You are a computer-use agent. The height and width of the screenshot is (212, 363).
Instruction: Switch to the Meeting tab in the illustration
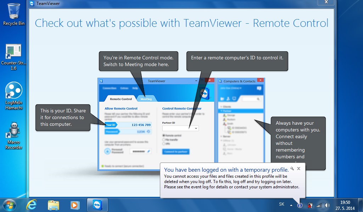[146, 99]
